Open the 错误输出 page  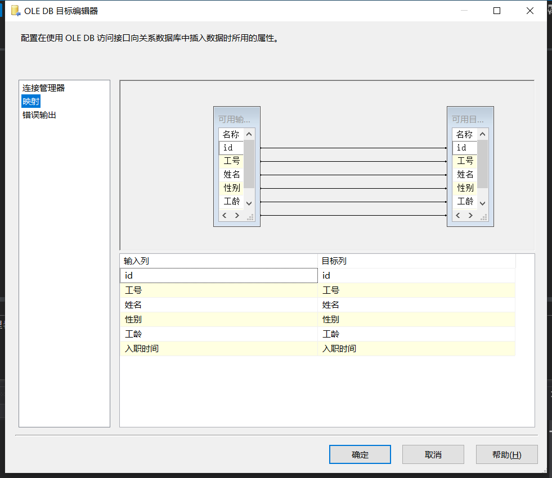pyautogui.click(x=38, y=114)
